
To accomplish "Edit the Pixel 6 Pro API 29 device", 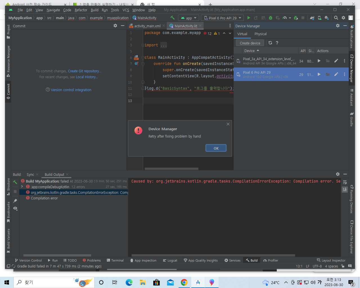I will pyautogui.click(x=336, y=74).
